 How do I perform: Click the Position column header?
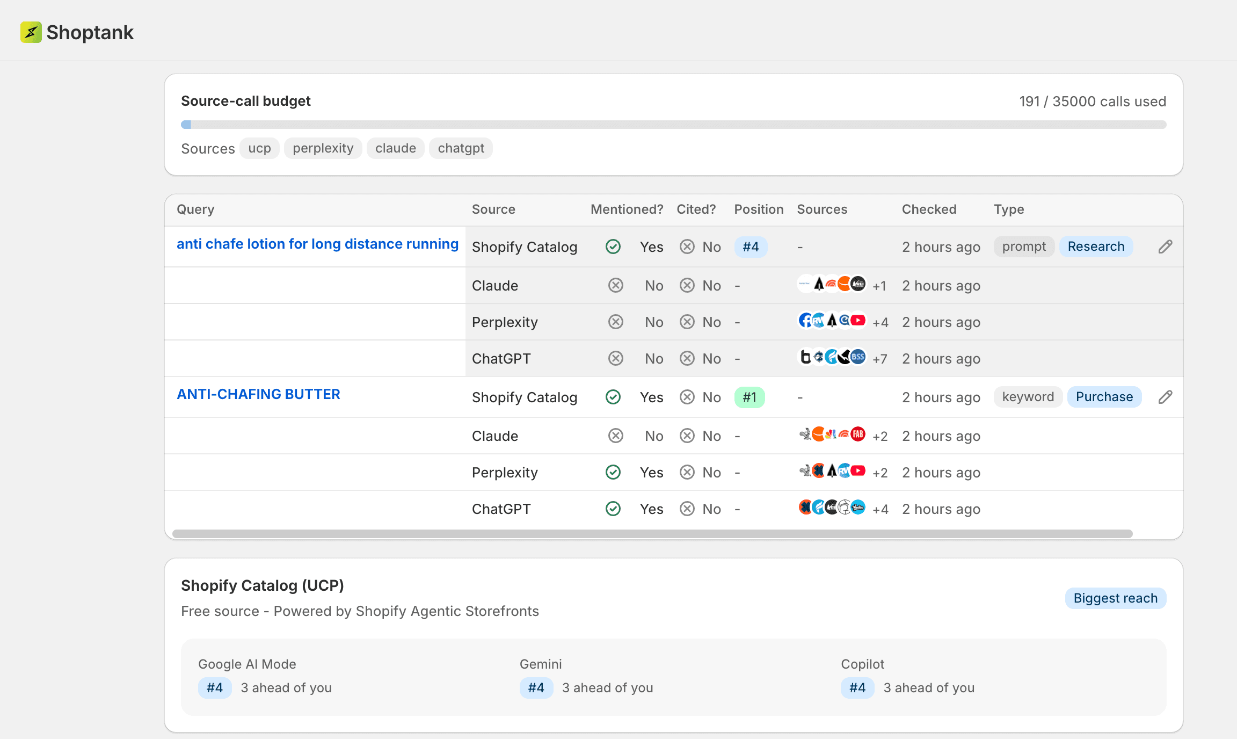click(759, 209)
